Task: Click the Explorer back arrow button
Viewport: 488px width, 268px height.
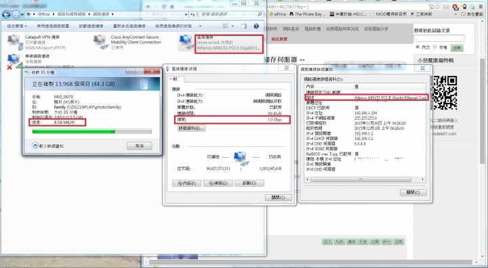Action: click(6, 14)
